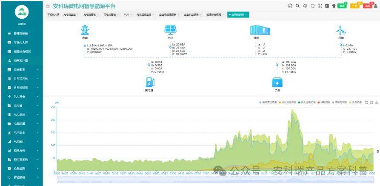Enter fullscreen mode with the expand icon
The width and height of the screenshot is (380, 186).
pos(320,6)
